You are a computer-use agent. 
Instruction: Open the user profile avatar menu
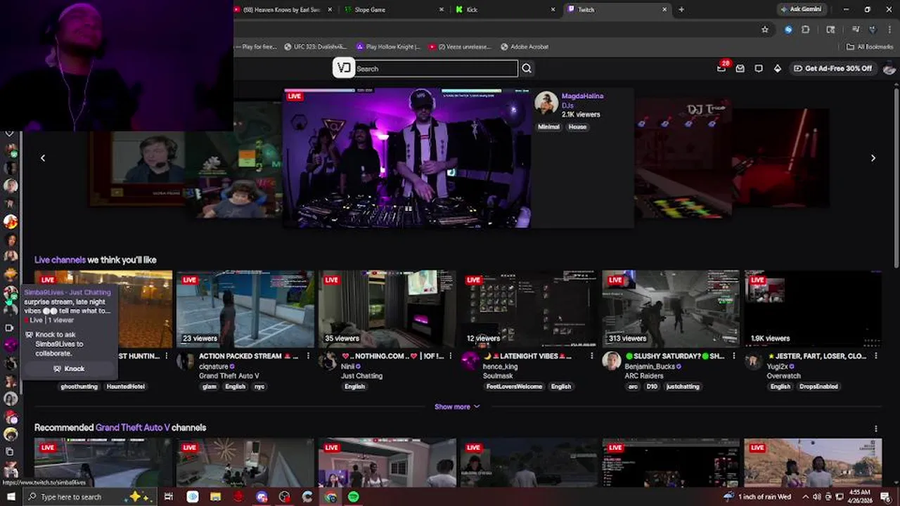889,68
